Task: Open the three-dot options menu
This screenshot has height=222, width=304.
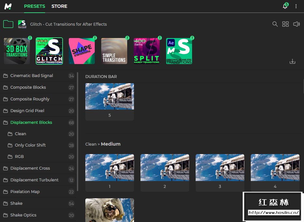Action: (x=296, y=6)
